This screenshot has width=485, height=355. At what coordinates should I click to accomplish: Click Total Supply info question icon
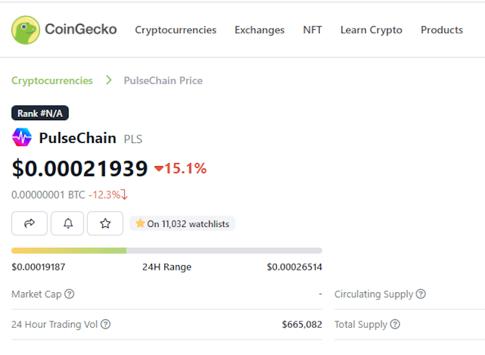[395, 324]
